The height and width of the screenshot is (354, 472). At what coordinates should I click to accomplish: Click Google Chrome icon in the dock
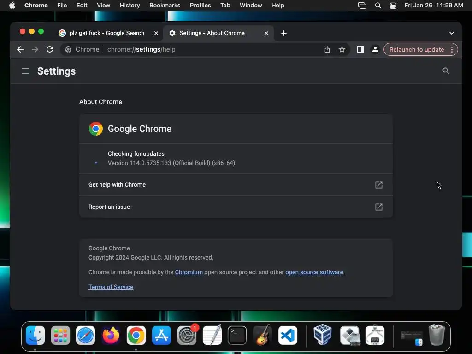(136, 336)
